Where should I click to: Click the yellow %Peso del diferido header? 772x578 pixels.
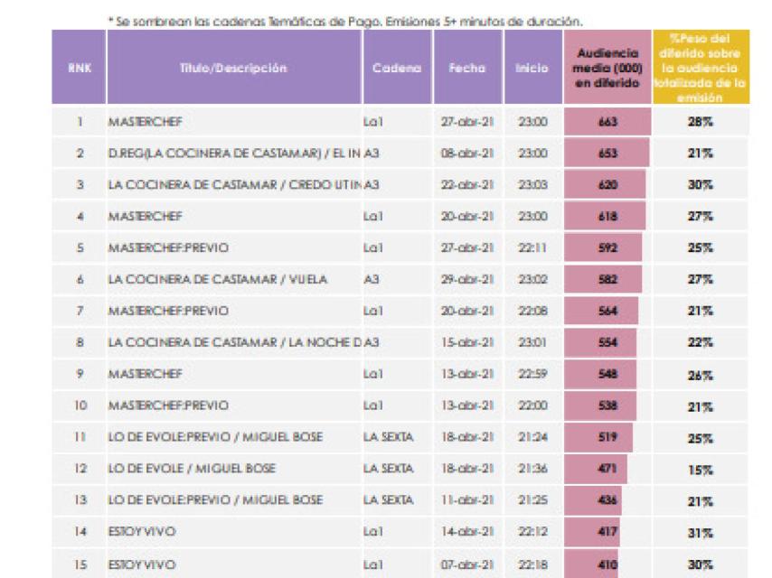click(x=701, y=68)
